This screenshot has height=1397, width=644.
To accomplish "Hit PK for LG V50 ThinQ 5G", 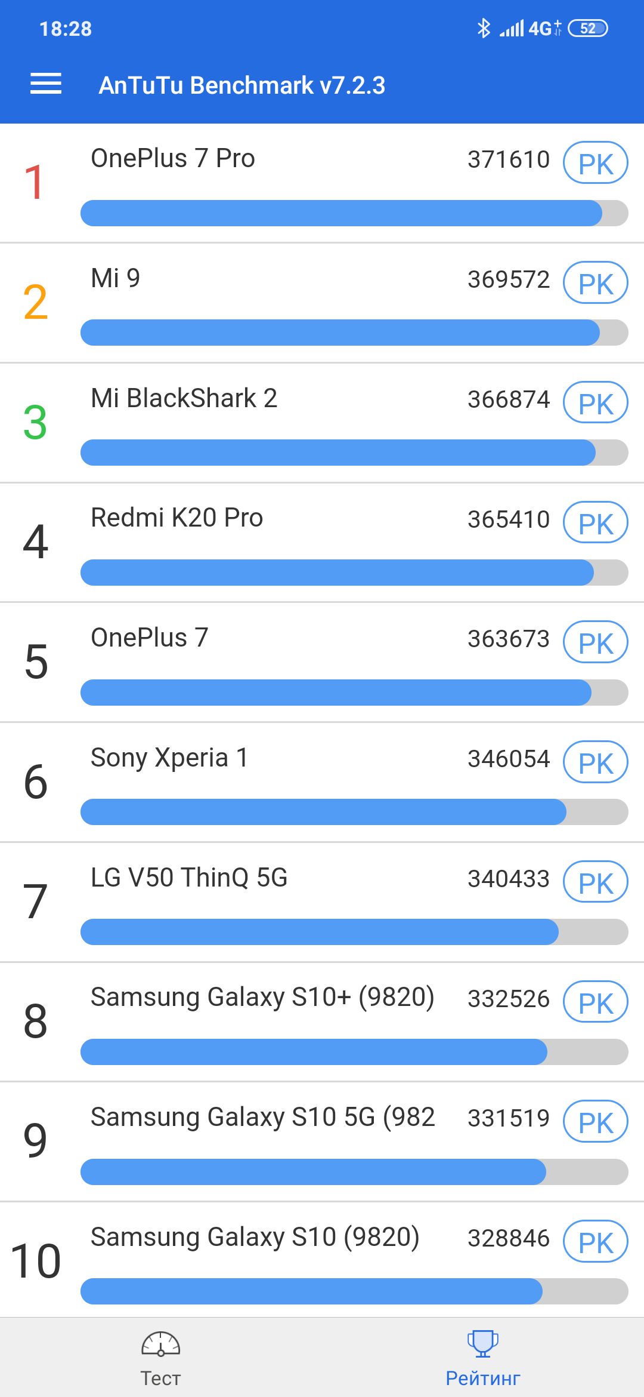I will (x=596, y=882).
